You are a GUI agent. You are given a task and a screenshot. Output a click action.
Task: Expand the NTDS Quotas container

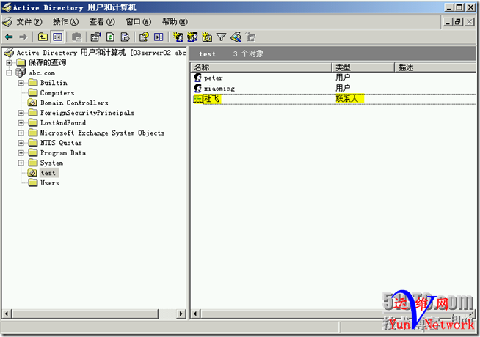tap(21, 143)
